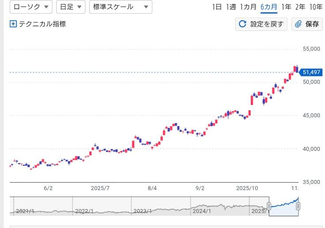Click the 51,497 current price label
The width and height of the screenshot is (325, 228).
click(x=311, y=72)
